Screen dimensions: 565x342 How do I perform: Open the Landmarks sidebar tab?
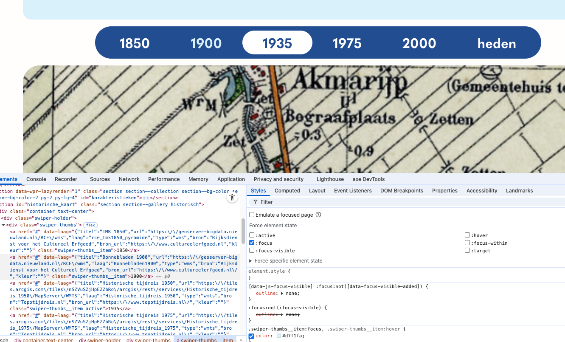click(x=519, y=191)
